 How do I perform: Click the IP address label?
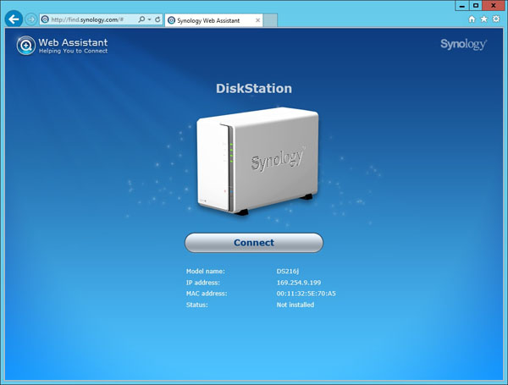tap(203, 283)
